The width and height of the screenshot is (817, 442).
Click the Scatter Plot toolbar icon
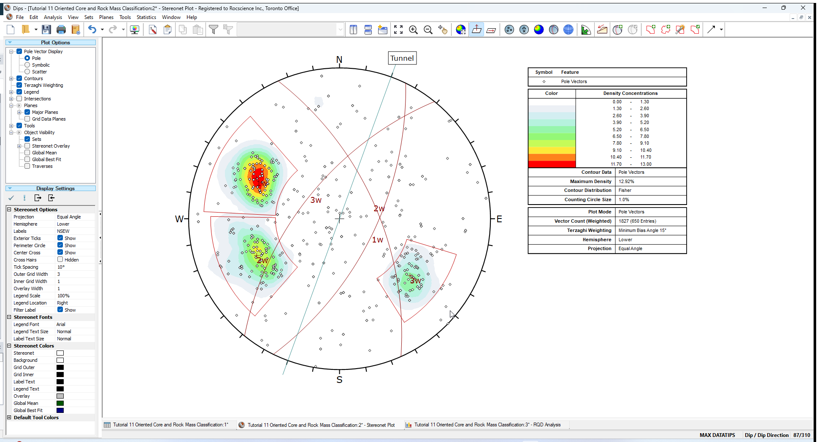point(524,30)
